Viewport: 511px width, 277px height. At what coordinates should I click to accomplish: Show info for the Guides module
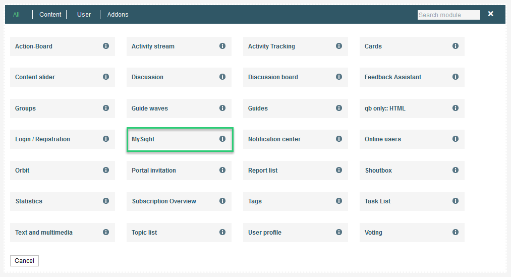pos(339,108)
